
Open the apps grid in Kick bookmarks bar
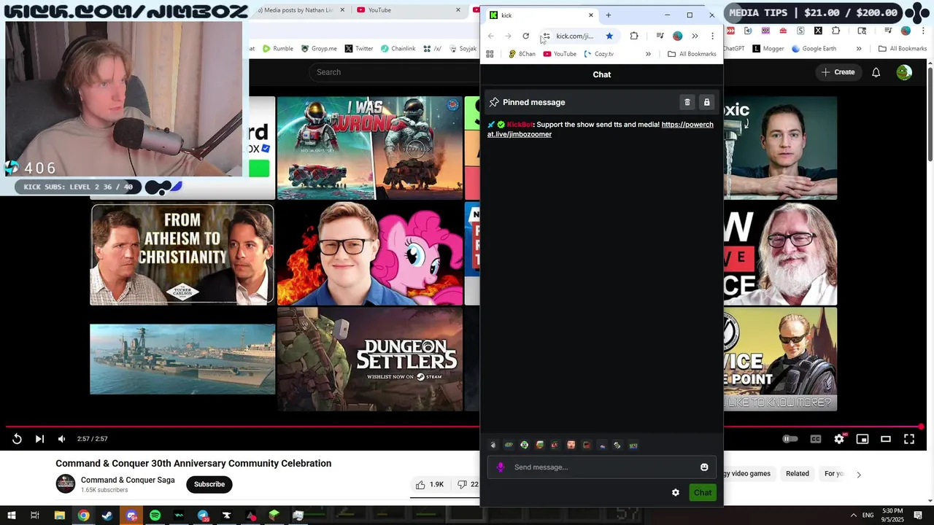(x=490, y=54)
